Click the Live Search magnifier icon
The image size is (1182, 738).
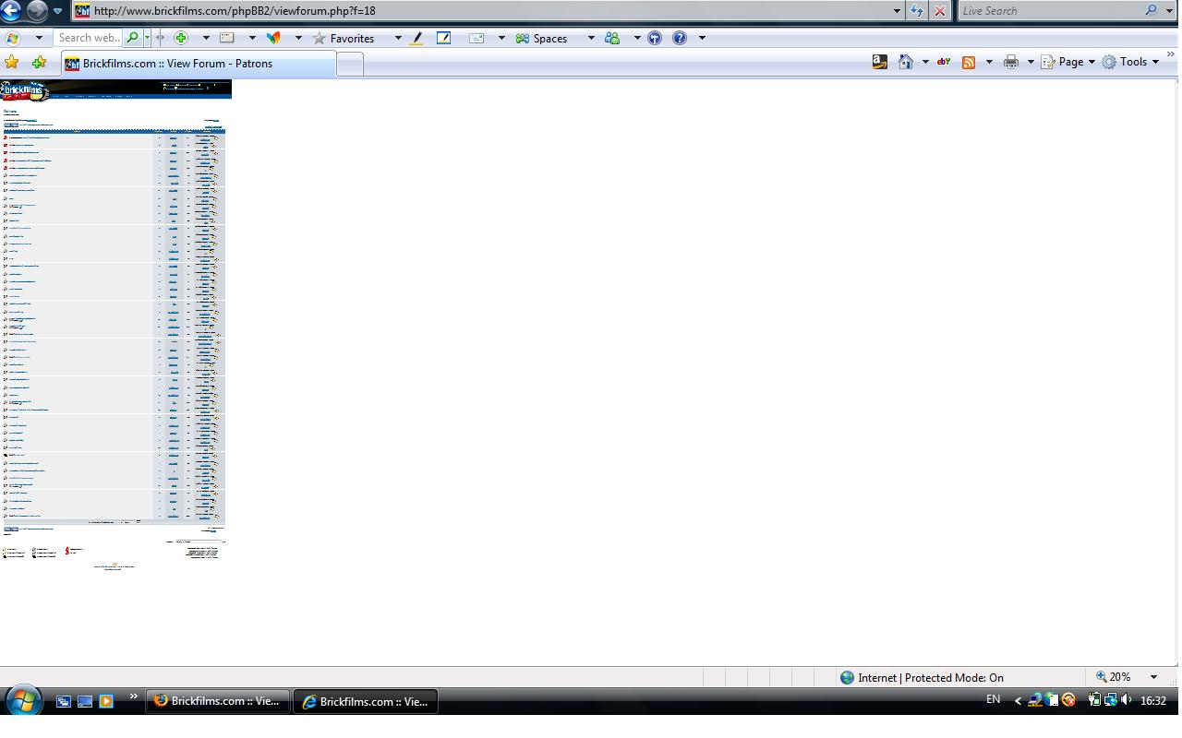[x=1151, y=10]
